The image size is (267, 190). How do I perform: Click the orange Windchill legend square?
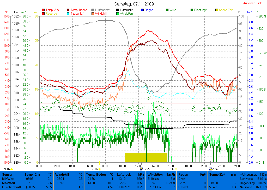tap(93, 14)
